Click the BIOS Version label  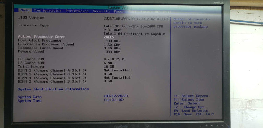[31, 18]
